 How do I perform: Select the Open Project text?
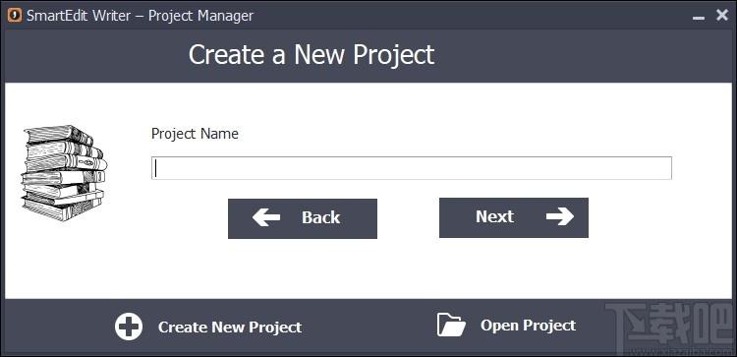tap(528, 326)
